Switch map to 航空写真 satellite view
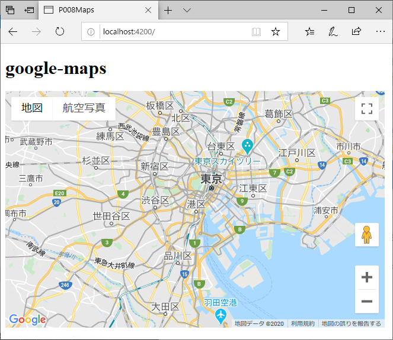393x340 pixels. pos(84,108)
